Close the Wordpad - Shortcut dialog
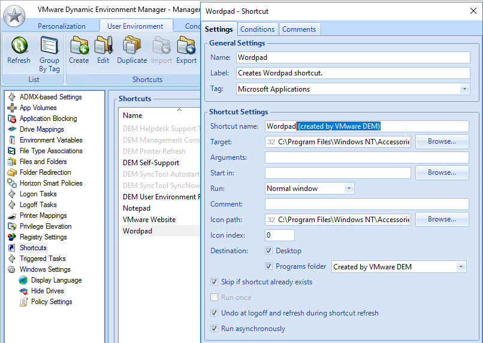The height and width of the screenshot is (343, 483). (473, 11)
